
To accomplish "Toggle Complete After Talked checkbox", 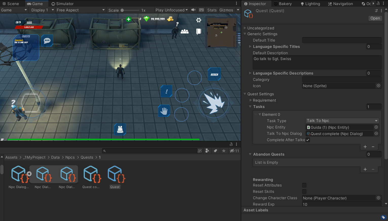I will coord(308,140).
